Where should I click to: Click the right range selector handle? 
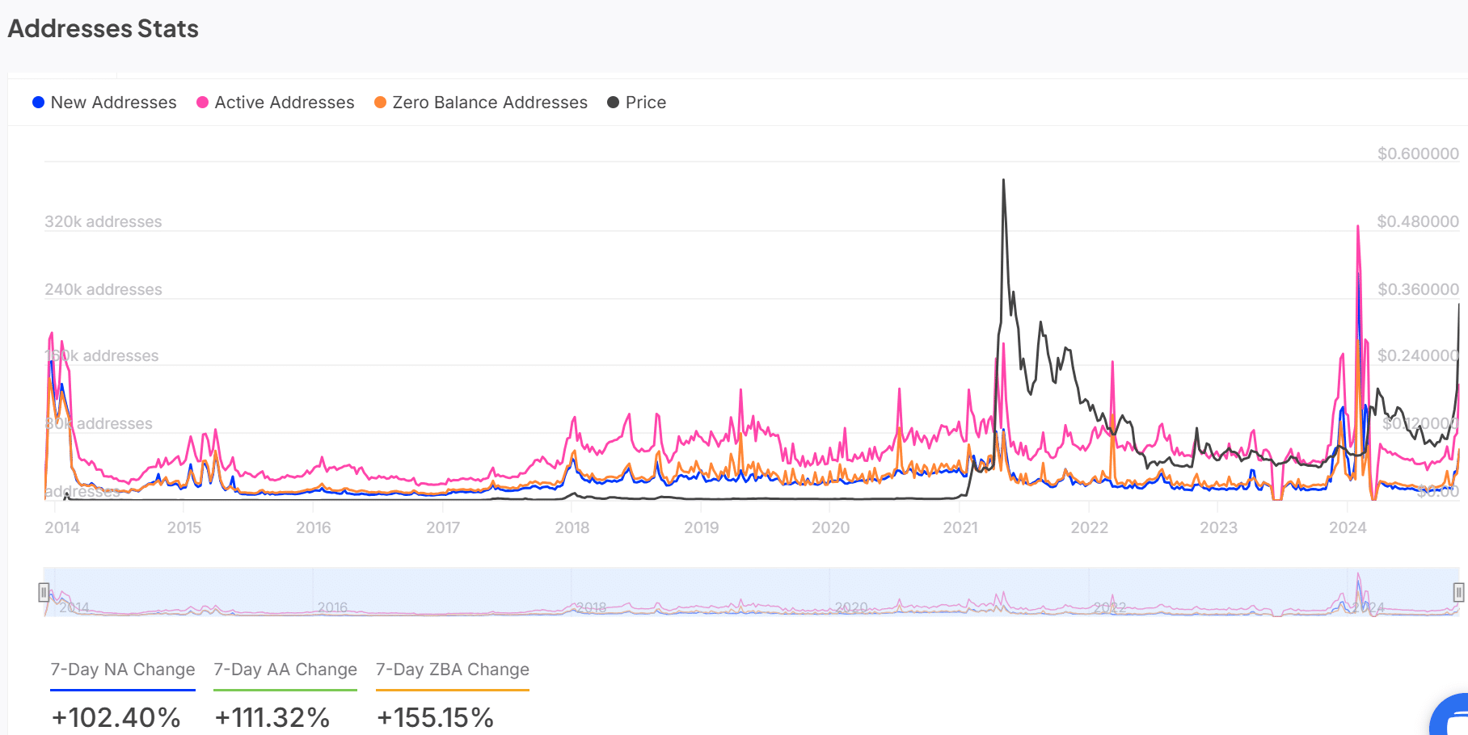(x=1458, y=593)
